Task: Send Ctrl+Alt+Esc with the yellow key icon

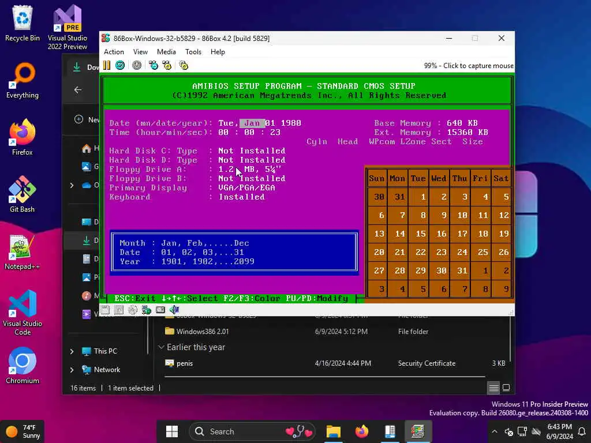Action: (167, 66)
